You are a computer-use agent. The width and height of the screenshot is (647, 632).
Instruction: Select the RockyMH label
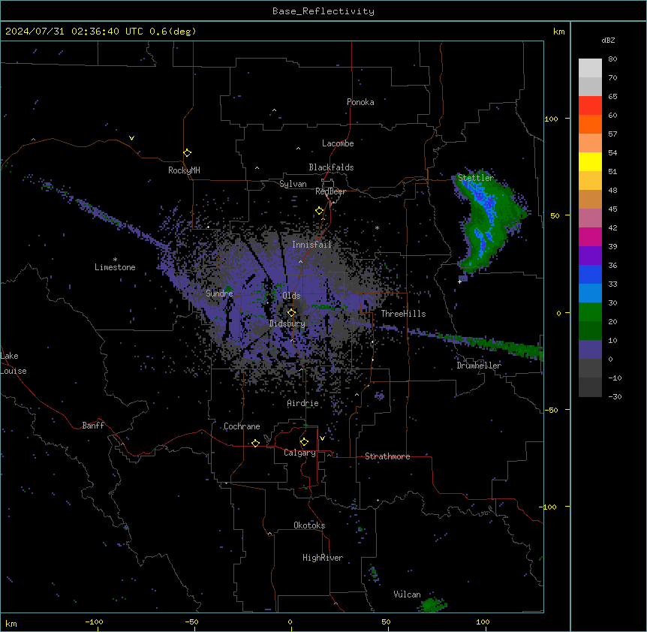pos(184,170)
